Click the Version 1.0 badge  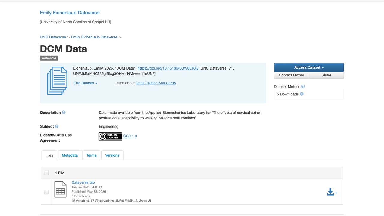click(x=49, y=58)
